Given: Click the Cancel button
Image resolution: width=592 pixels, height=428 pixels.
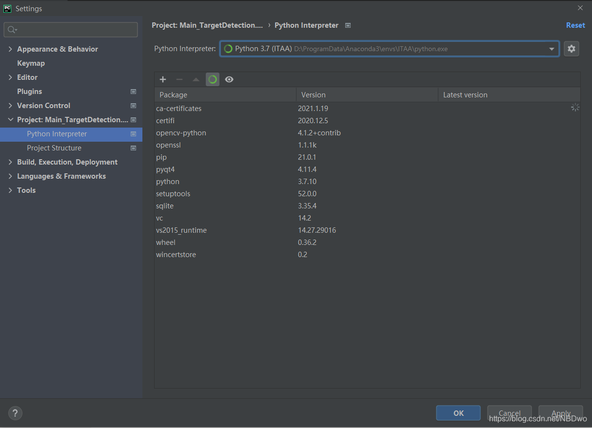Looking at the screenshot, I should [x=510, y=413].
